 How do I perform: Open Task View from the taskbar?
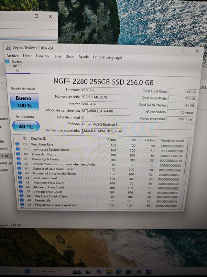pyautogui.click(x=88, y=272)
